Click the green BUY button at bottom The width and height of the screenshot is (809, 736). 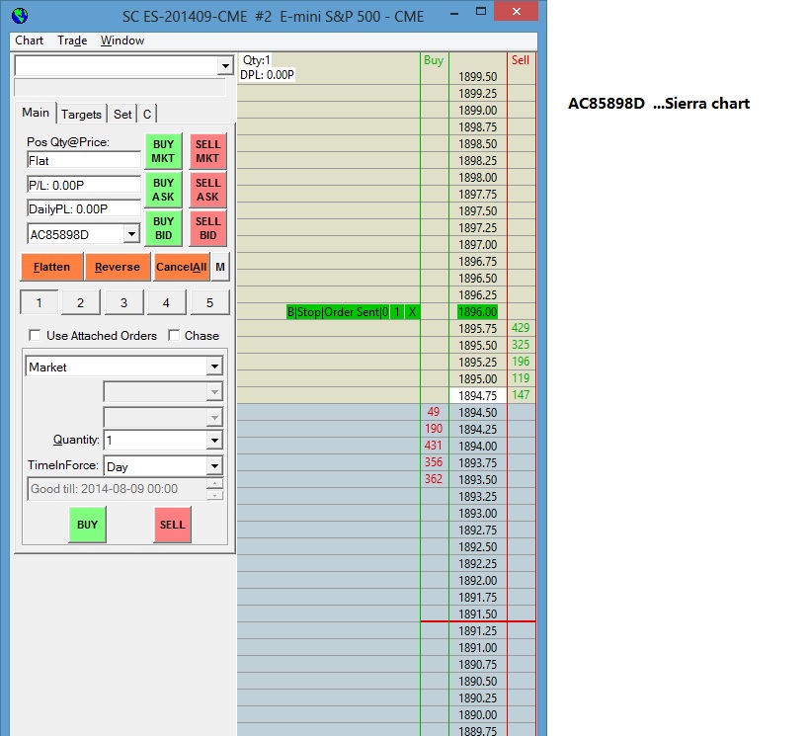click(87, 525)
